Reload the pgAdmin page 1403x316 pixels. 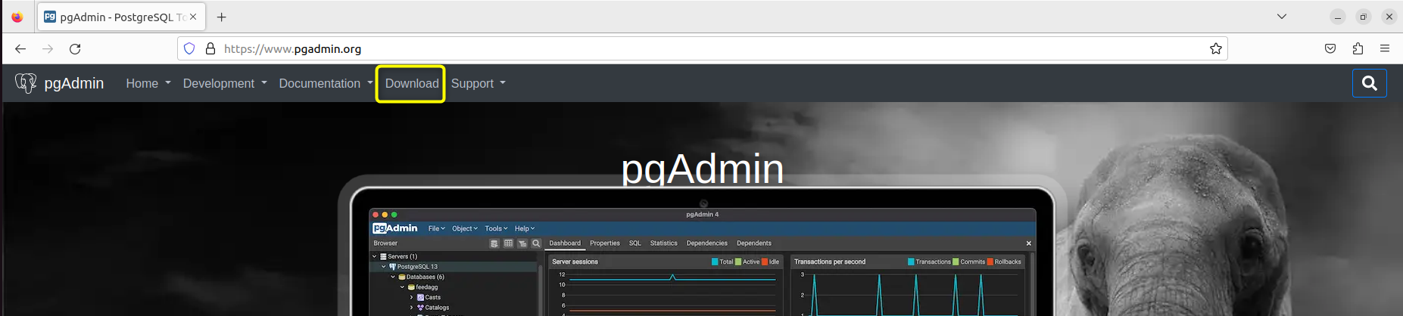[x=75, y=48]
